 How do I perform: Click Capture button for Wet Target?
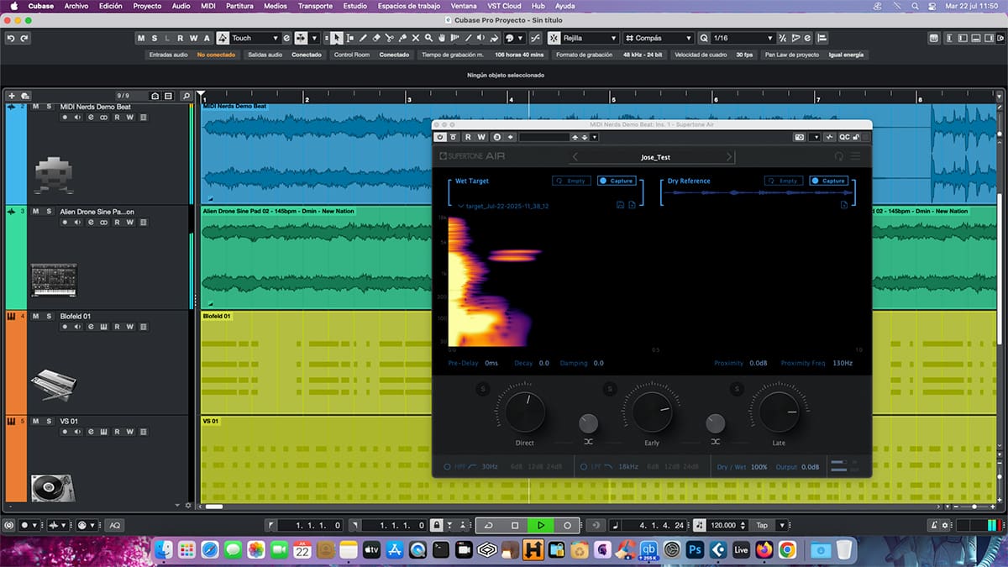point(617,181)
